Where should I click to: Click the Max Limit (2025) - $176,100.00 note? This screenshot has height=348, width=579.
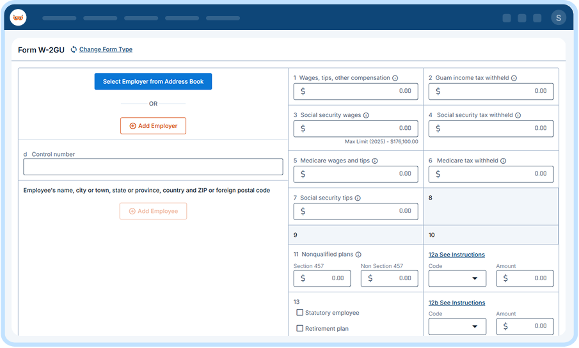coord(381,142)
